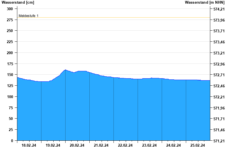Click the 572,71 value on right axis

click(218, 75)
